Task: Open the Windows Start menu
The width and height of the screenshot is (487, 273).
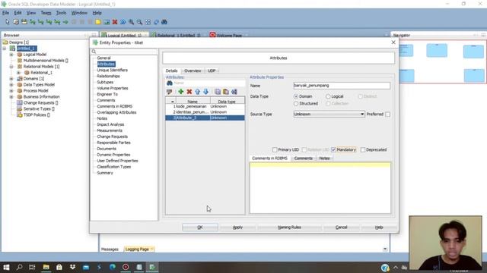Action: [x=6, y=267]
